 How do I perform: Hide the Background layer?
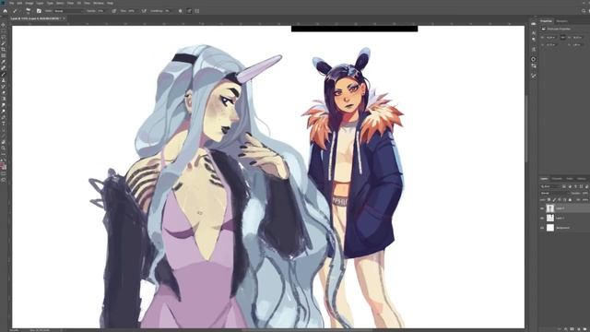tap(542, 228)
